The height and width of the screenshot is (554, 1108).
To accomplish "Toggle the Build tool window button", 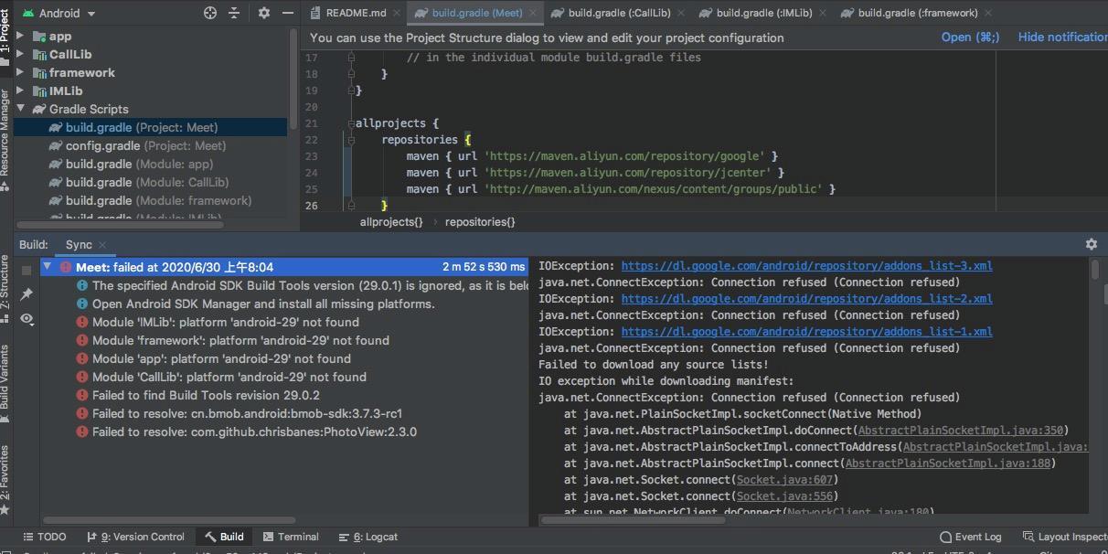I will [224, 537].
